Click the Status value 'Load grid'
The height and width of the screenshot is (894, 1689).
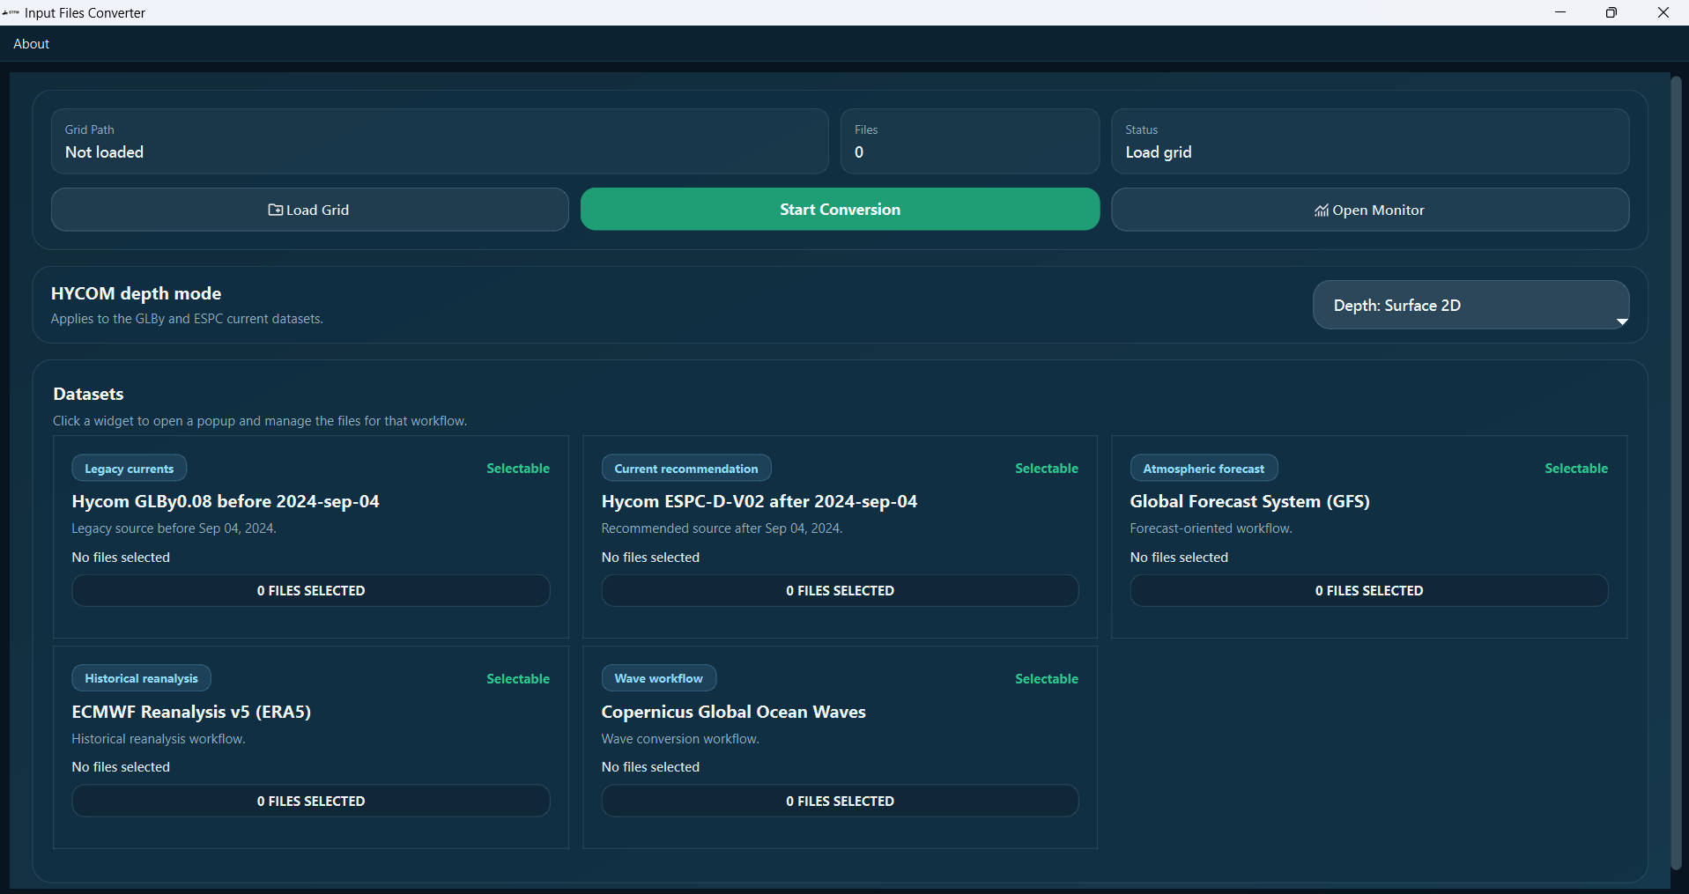click(x=1159, y=152)
